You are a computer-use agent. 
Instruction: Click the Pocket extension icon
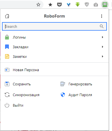59,5
